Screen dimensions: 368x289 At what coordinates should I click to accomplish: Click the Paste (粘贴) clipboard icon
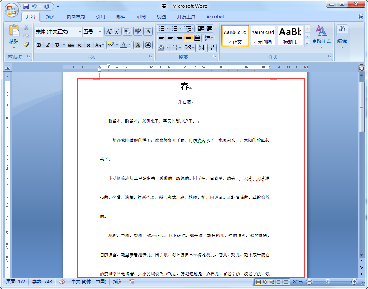[x=14, y=31]
